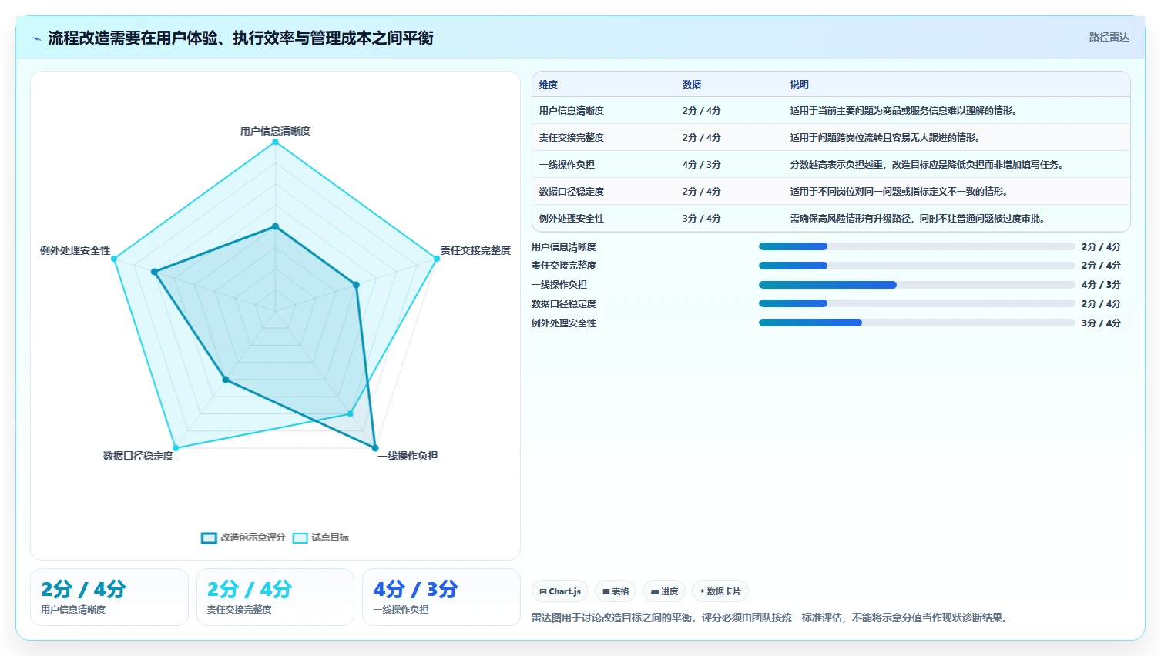Select the 进度 tag

664,591
